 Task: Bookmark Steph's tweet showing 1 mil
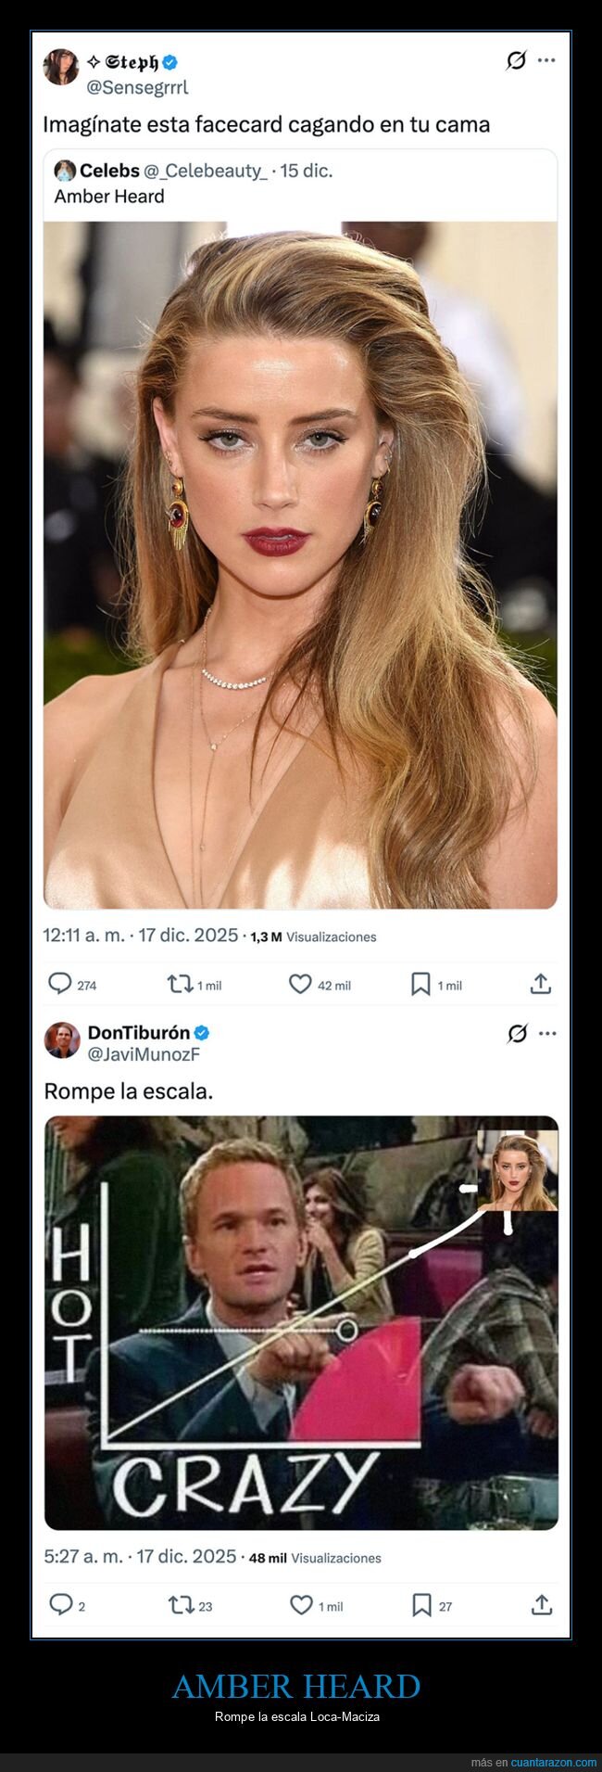pos(420,984)
